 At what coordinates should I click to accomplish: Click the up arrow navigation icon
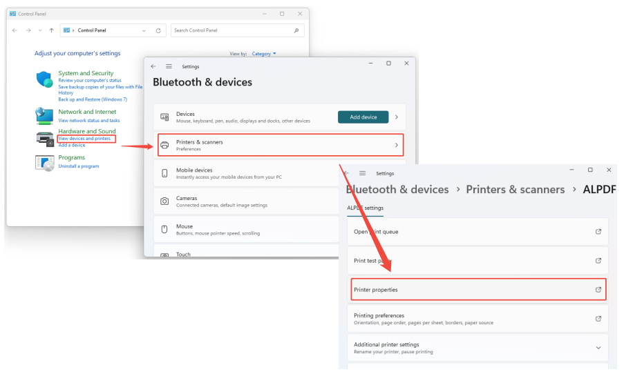52,30
